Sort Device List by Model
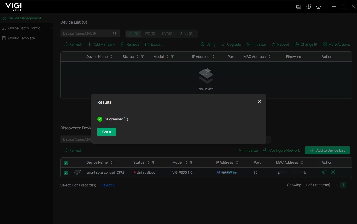357x224 pixels. point(167,57)
